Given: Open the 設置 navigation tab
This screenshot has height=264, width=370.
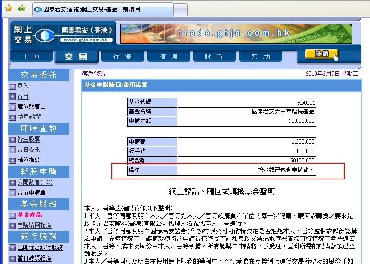Looking at the screenshot, I should pyautogui.click(x=214, y=57).
